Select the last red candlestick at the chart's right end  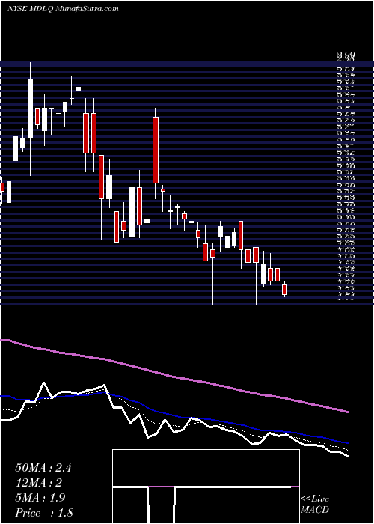tap(285, 290)
